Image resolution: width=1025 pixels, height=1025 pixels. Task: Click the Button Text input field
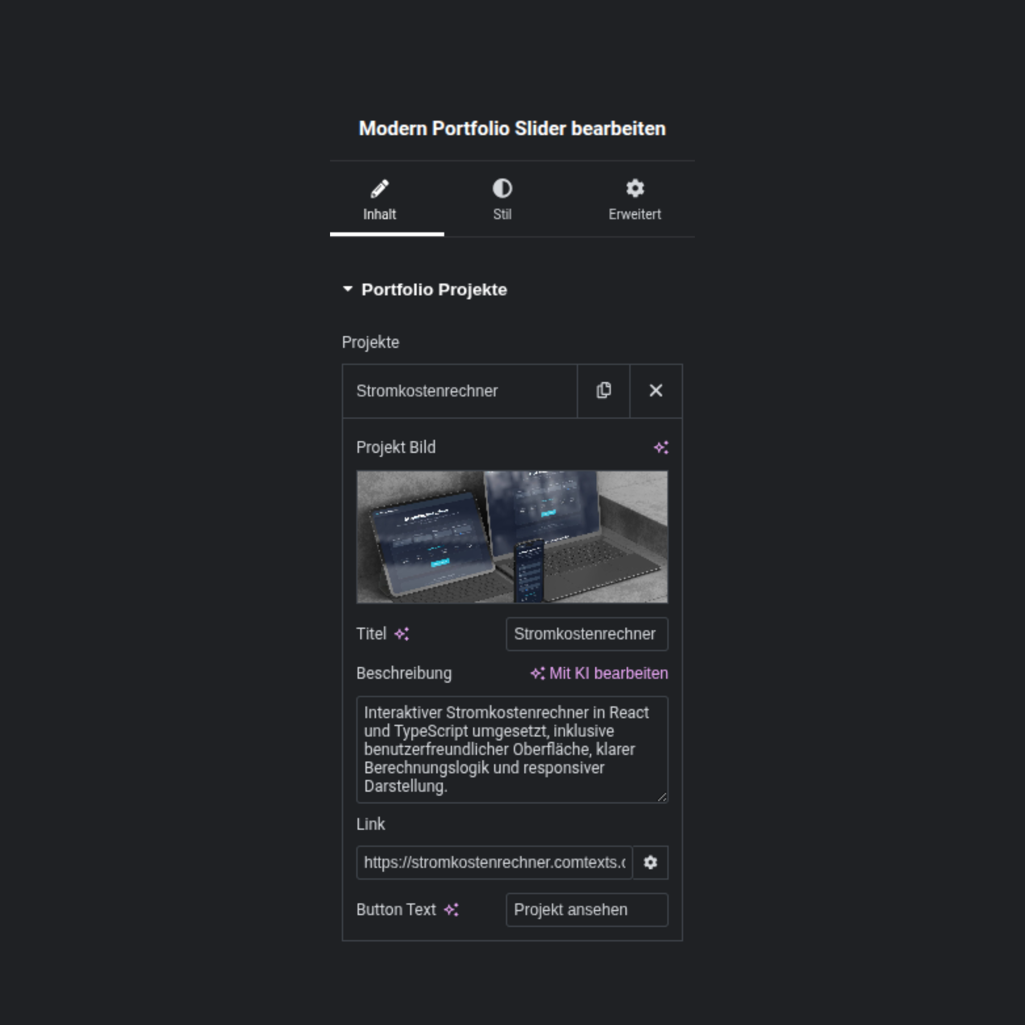pyautogui.click(x=586, y=910)
